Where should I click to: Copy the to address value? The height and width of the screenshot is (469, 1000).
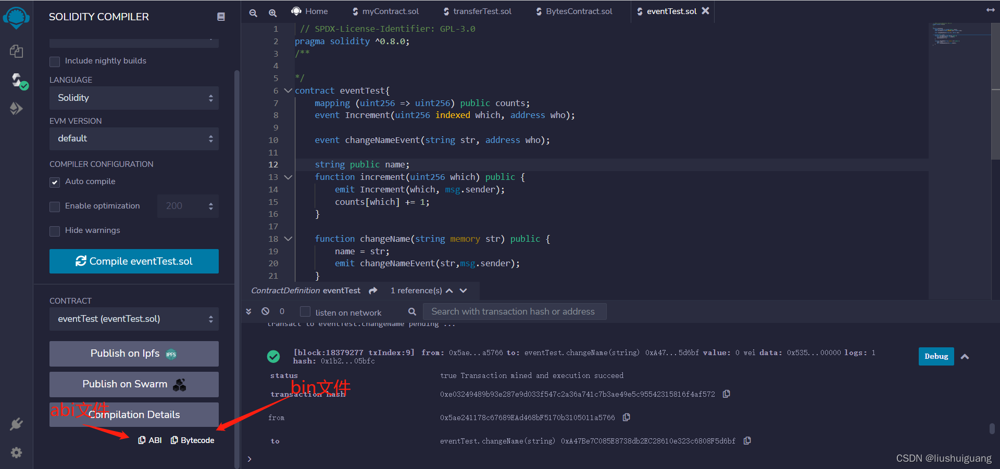point(747,440)
